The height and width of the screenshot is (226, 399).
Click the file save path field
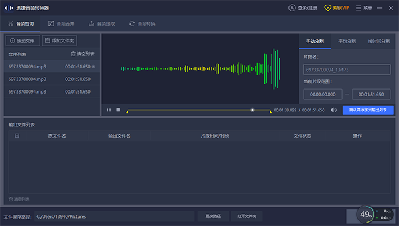point(114,216)
